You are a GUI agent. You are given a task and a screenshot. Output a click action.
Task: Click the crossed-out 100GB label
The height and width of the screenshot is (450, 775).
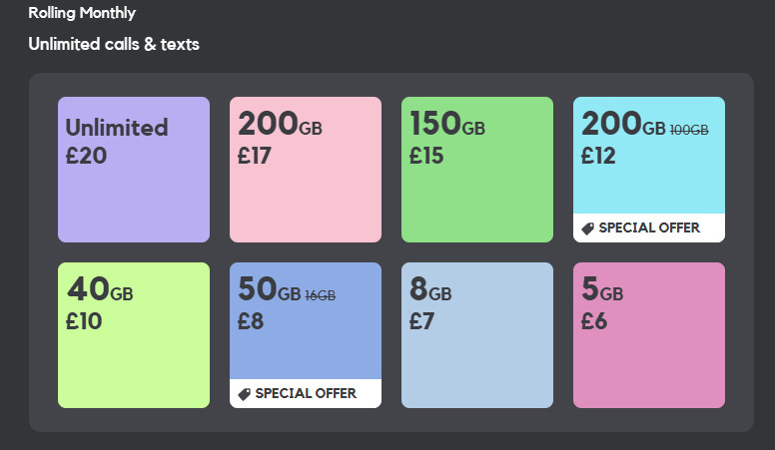coord(689,130)
